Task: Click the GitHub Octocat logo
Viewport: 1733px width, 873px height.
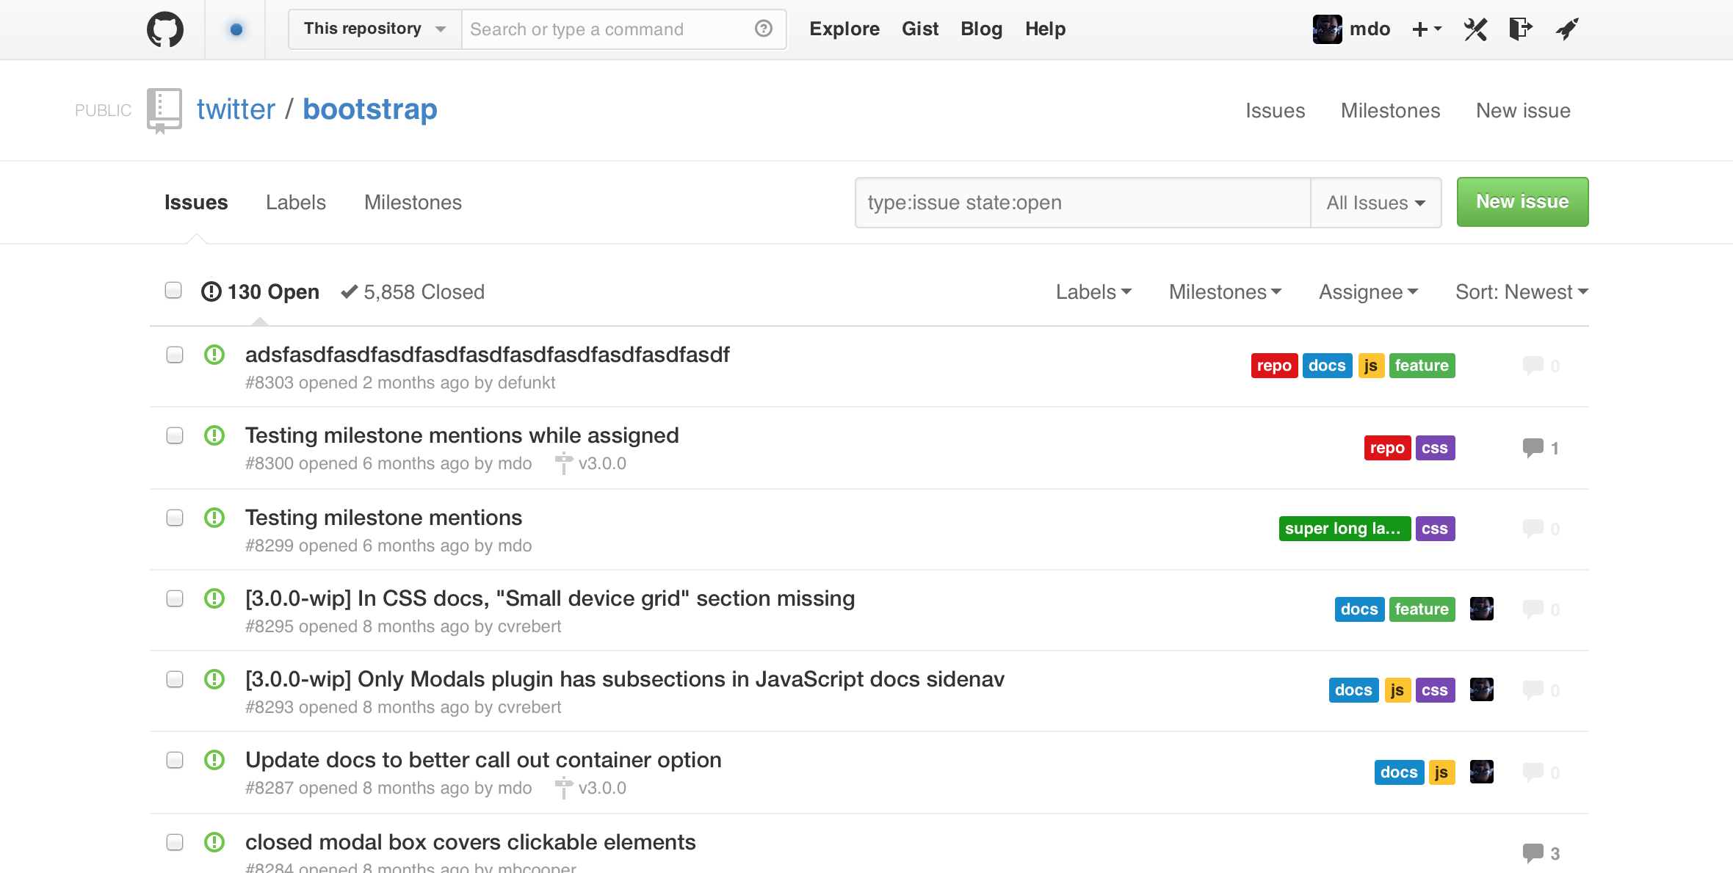Action: pyautogui.click(x=165, y=29)
